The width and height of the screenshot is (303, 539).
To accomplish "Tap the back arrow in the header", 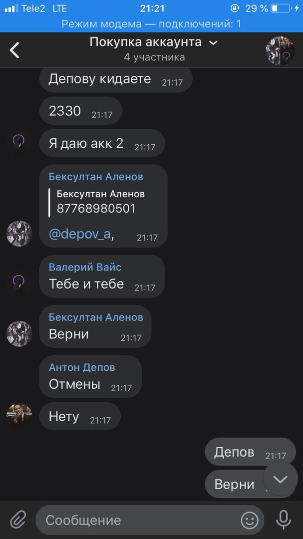I will pos(15,50).
